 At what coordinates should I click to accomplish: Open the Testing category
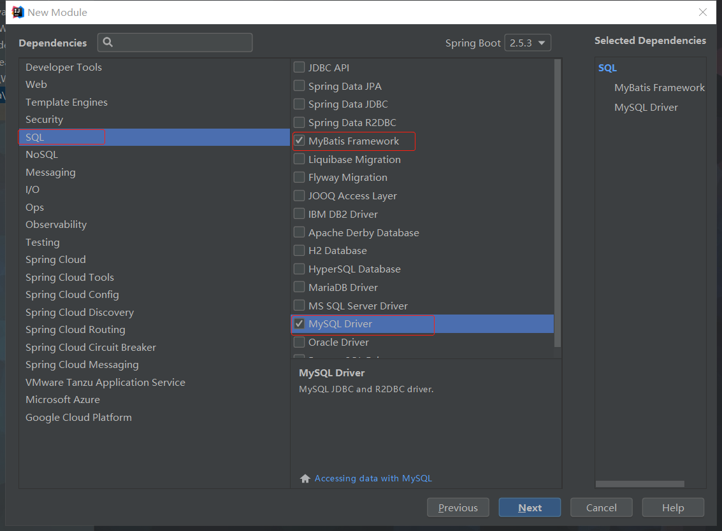click(x=154, y=242)
